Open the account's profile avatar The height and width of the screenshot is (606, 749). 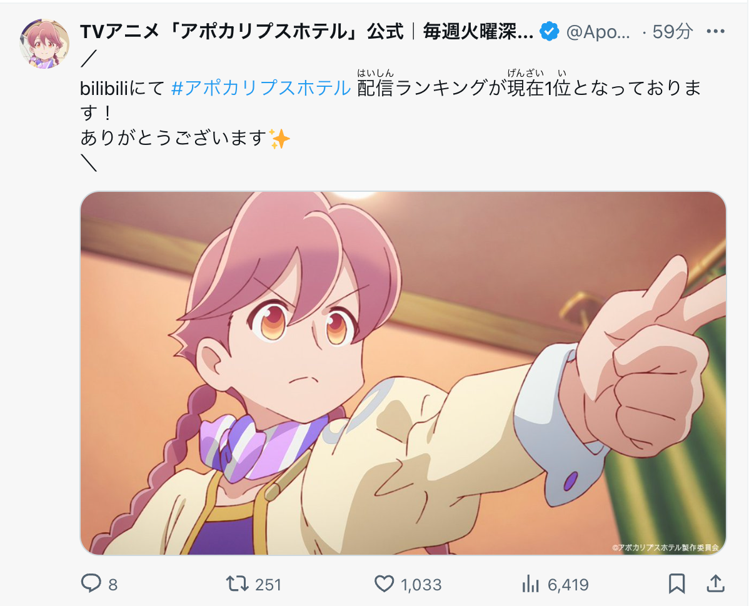[44, 44]
